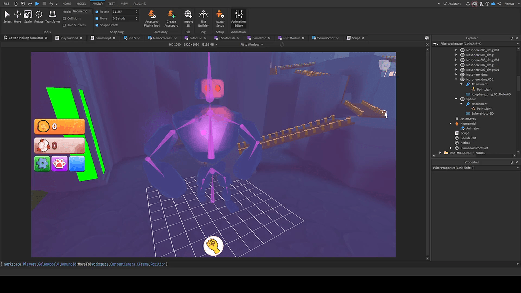Image resolution: width=521 pixels, height=293 pixels.
Task: Switch to the MODEL ribbon tab
Action: [x=81, y=3]
